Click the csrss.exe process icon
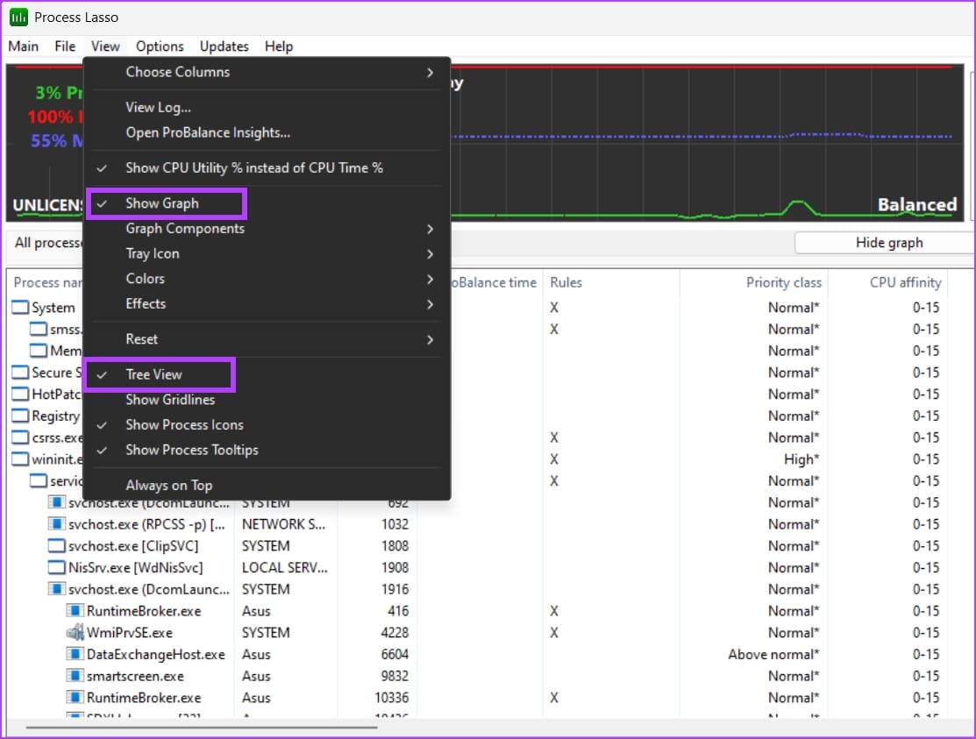Screen dimensions: 976x739 click(x=20, y=437)
